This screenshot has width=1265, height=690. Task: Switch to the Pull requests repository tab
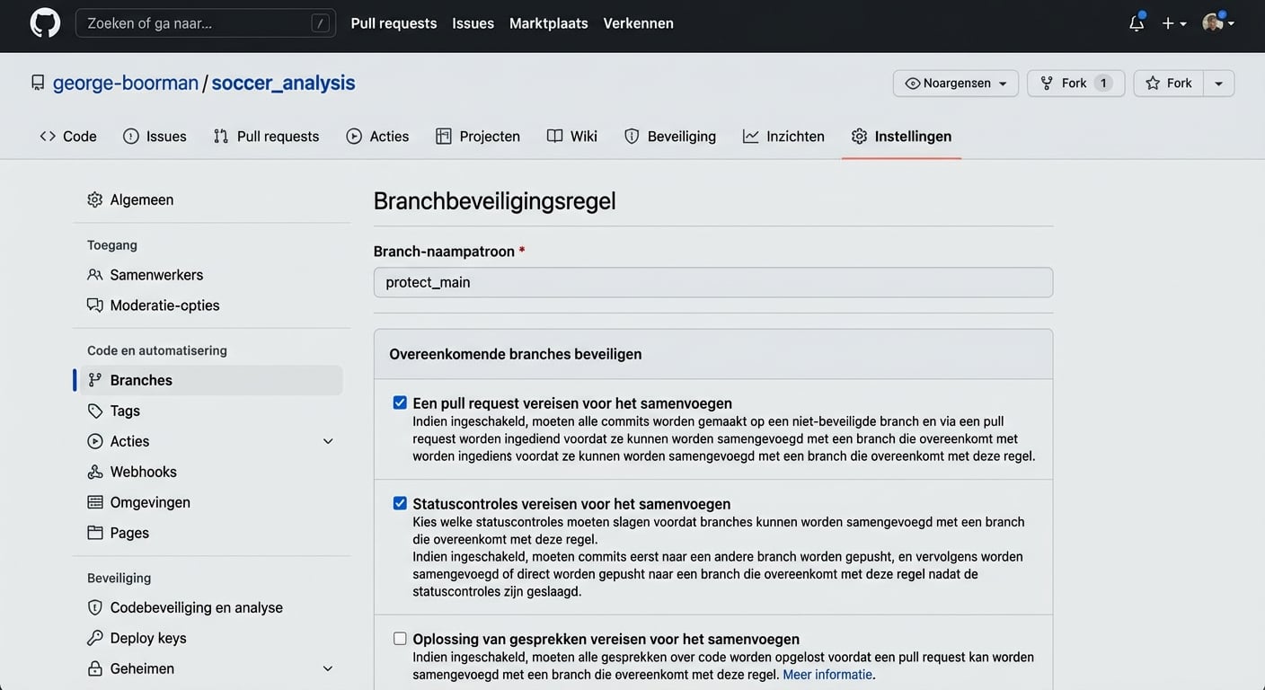coord(266,135)
